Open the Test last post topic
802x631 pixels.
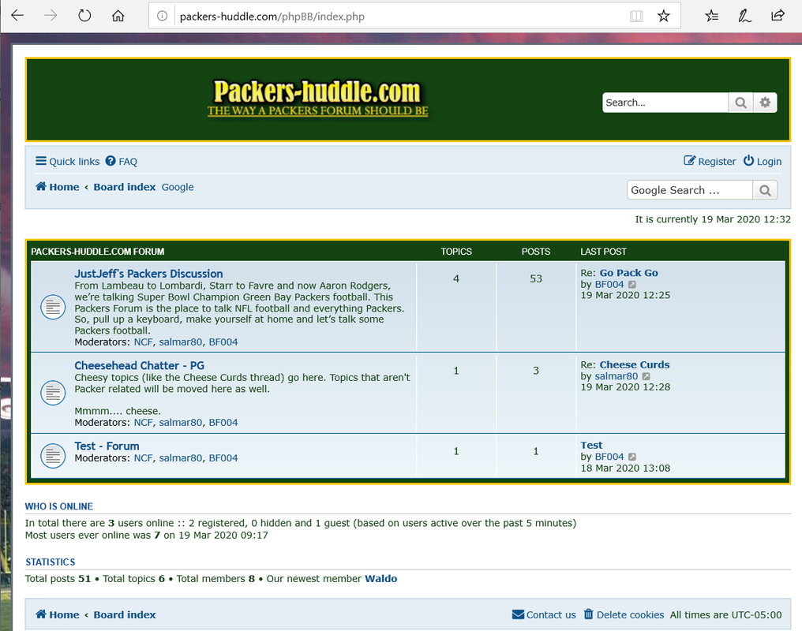tap(591, 445)
